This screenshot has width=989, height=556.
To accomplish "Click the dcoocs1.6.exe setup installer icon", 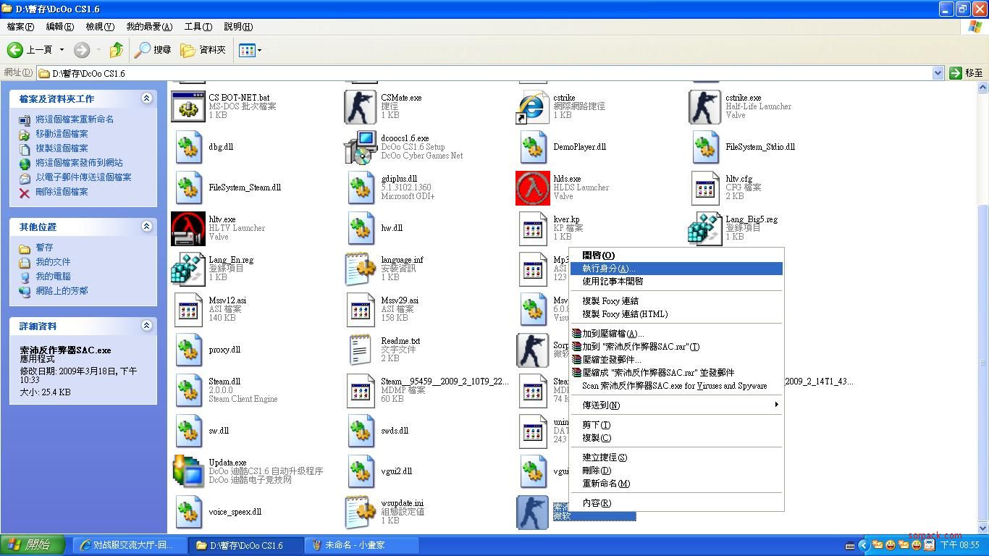I will [x=361, y=148].
